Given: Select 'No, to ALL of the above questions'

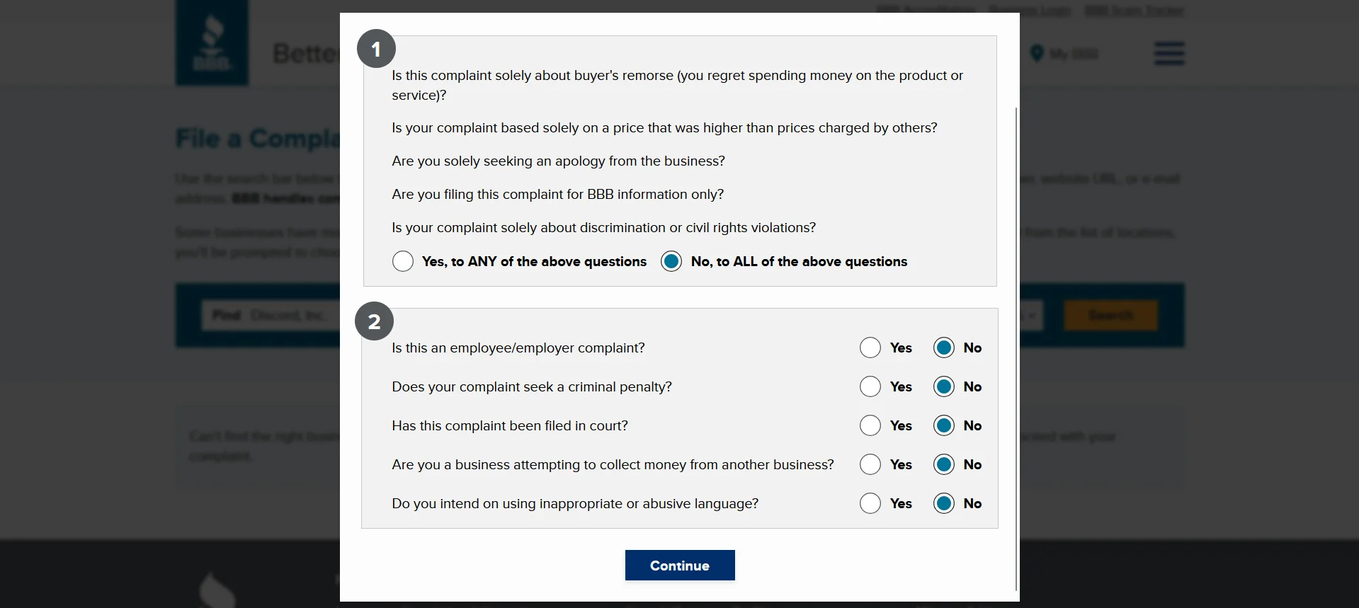Looking at the screenshot, I should [671, 262].
